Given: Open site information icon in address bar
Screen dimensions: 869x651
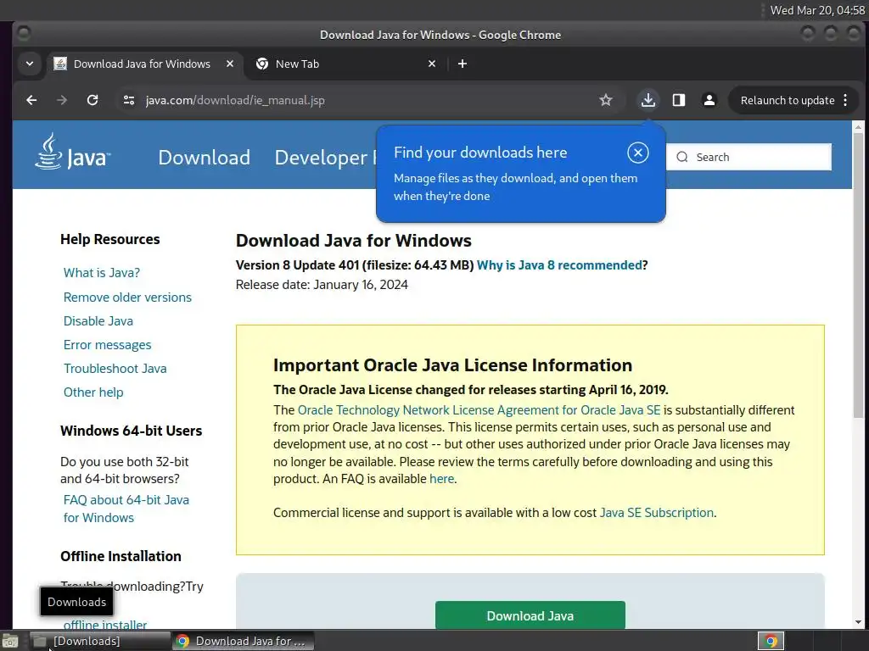Looking at the screenshot, I should (129, 100).
